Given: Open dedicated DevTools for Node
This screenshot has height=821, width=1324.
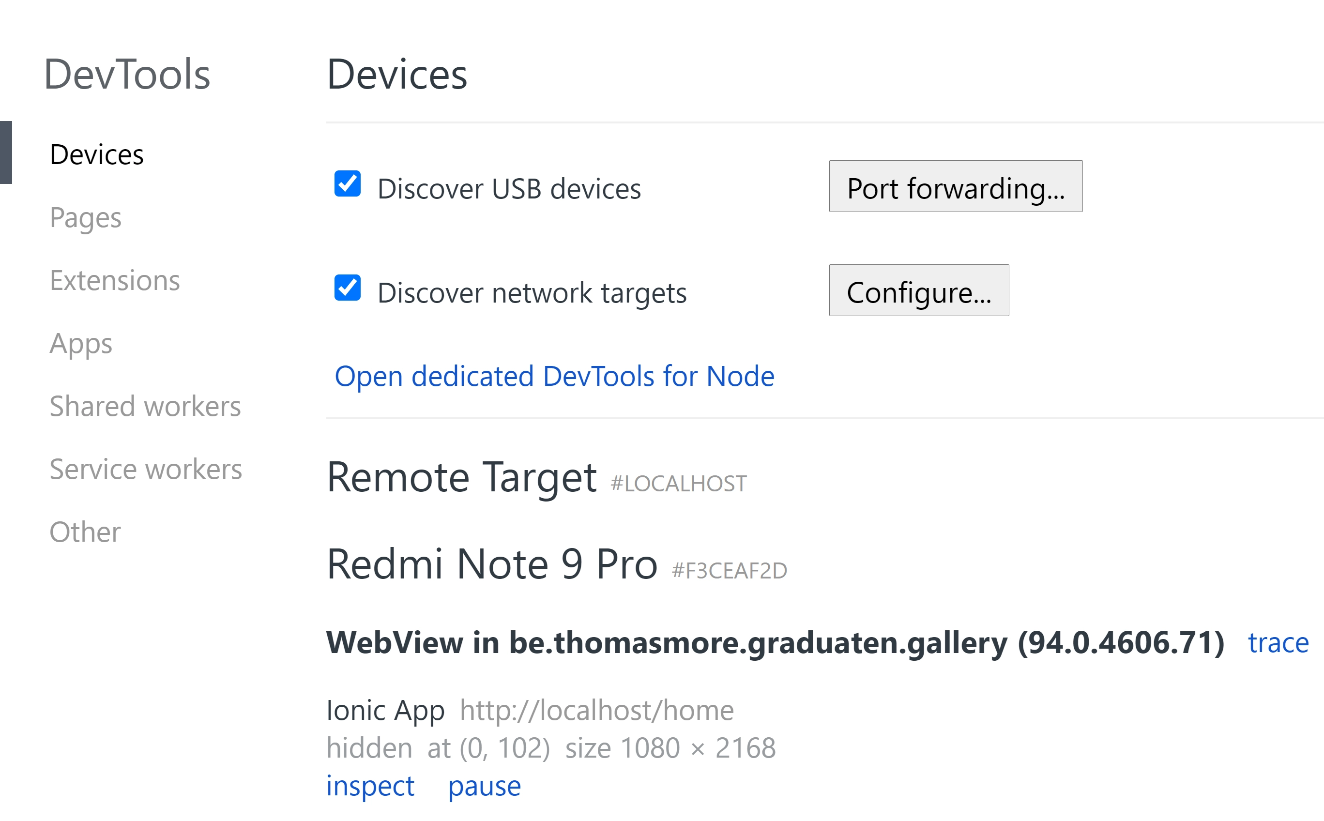Looking at the screenshot, I should click(555, 376).
